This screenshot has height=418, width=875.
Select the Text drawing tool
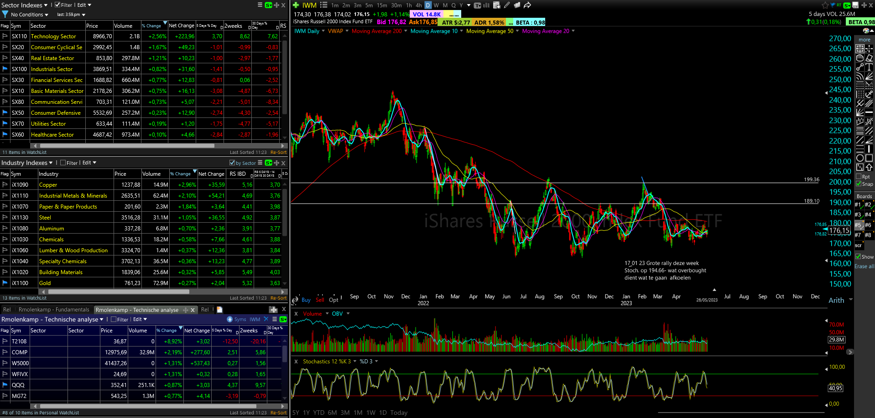tap(869, 67)
